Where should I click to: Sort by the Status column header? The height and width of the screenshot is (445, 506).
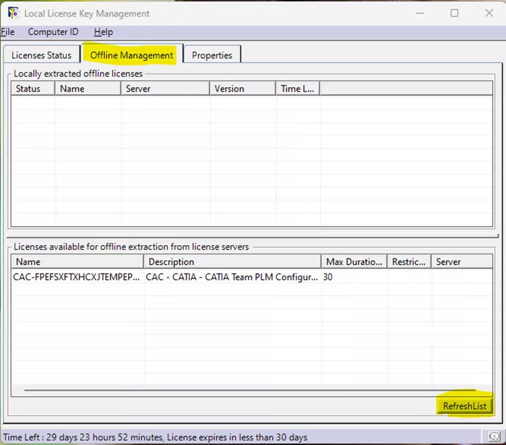click(x=32, y=88)
